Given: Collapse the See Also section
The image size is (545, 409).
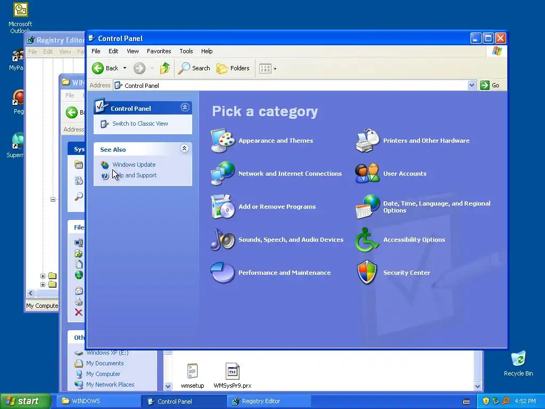Looking at the screenshot, I should coord(185,149).
